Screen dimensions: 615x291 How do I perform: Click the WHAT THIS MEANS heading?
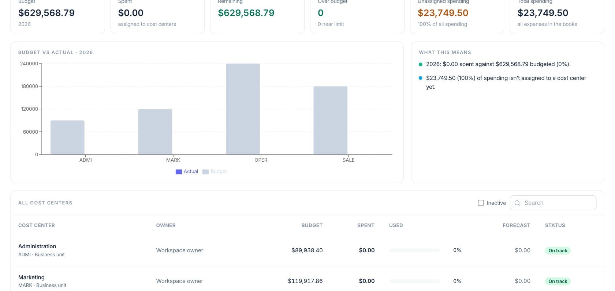(445, 52)
